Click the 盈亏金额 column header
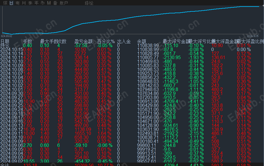 (84, 41)
